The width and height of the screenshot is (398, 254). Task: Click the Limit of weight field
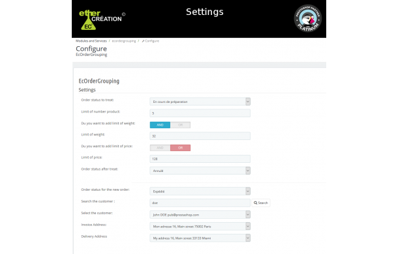(200, 136)
